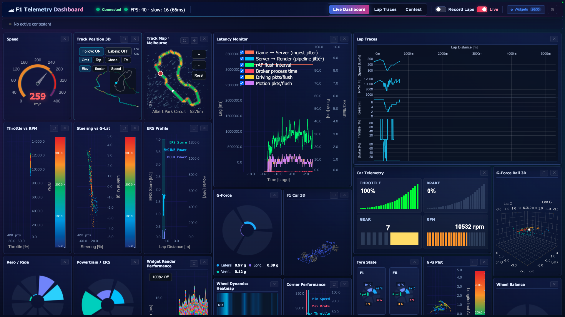Zoom in the track map with plus
Viewport: 565px width, 317px height.
coord(199,54)
